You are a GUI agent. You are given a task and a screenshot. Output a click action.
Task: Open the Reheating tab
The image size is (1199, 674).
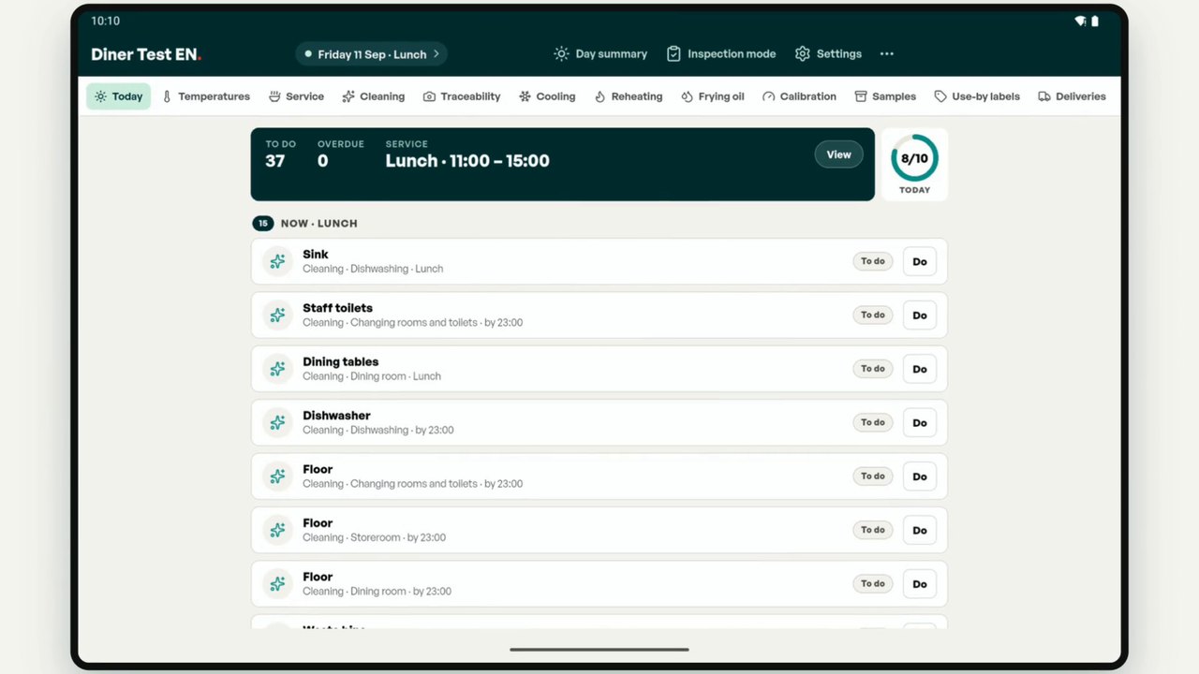coord(628,96)
